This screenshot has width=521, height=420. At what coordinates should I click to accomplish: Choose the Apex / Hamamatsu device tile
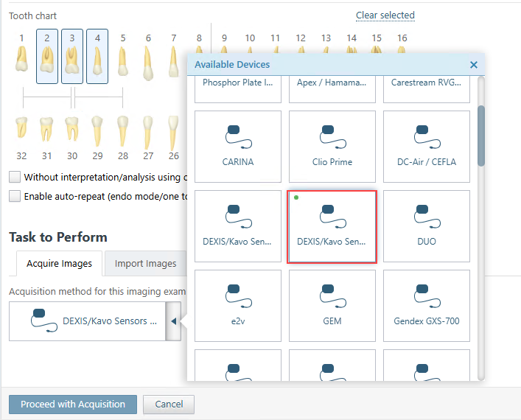[332, 89]
